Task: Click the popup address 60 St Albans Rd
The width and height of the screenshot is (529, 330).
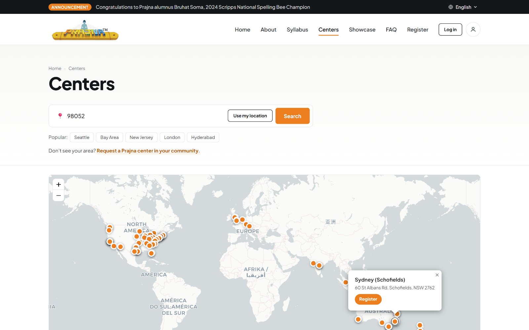Action: click(x=394, y=288)
